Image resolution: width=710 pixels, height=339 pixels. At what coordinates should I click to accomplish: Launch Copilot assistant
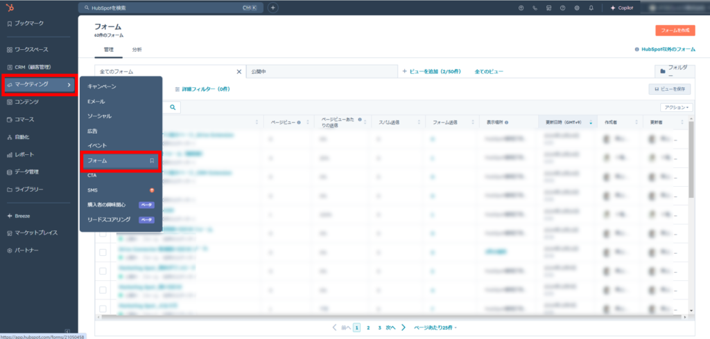pos(622,8)
